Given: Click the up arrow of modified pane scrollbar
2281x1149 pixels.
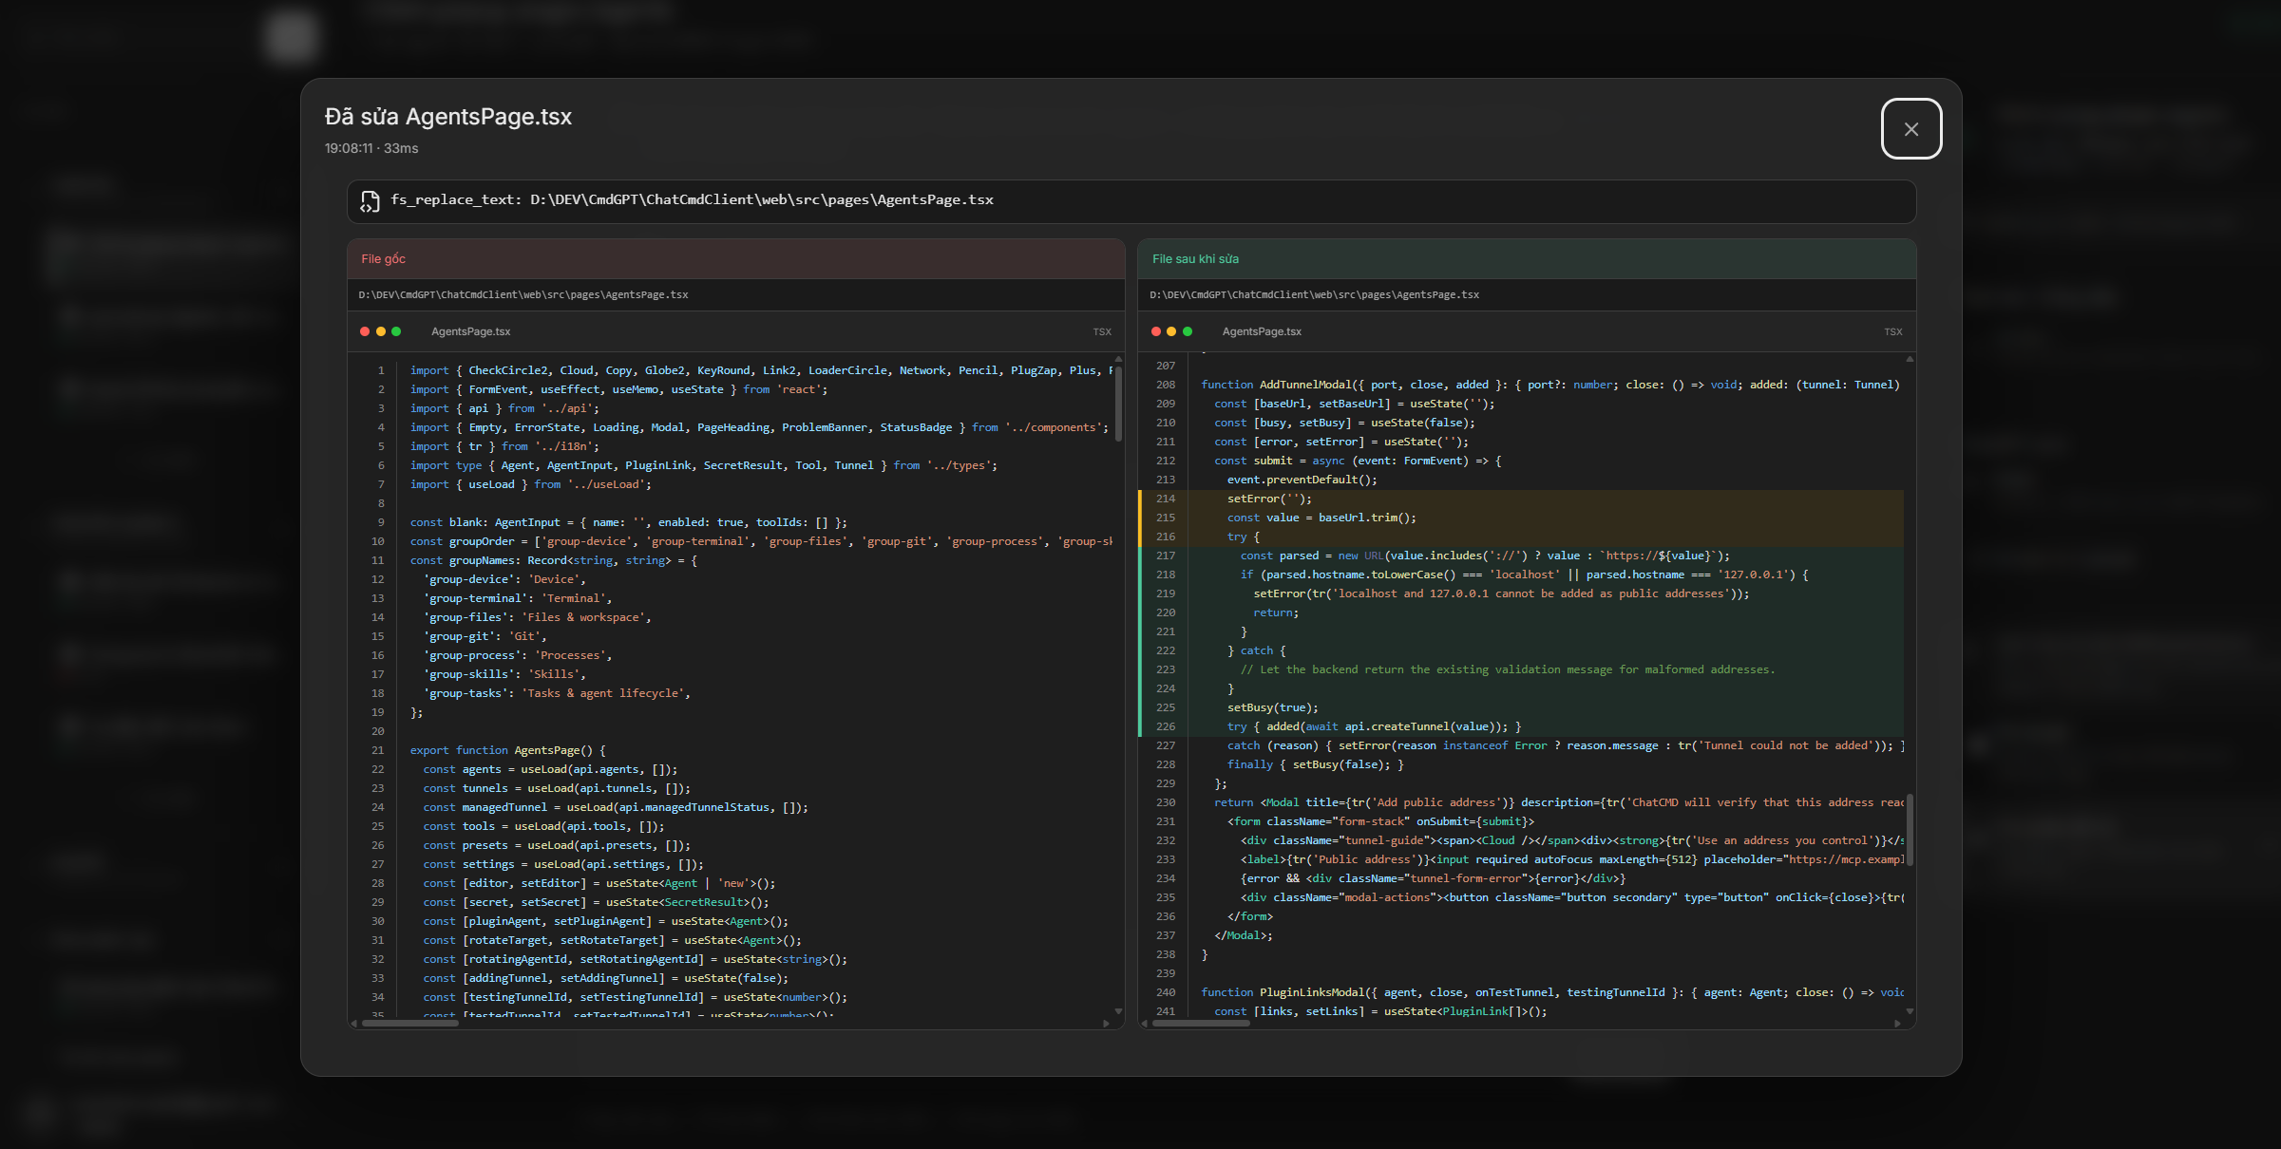Looking at the screenshot, I should (x=1910, y=359).
